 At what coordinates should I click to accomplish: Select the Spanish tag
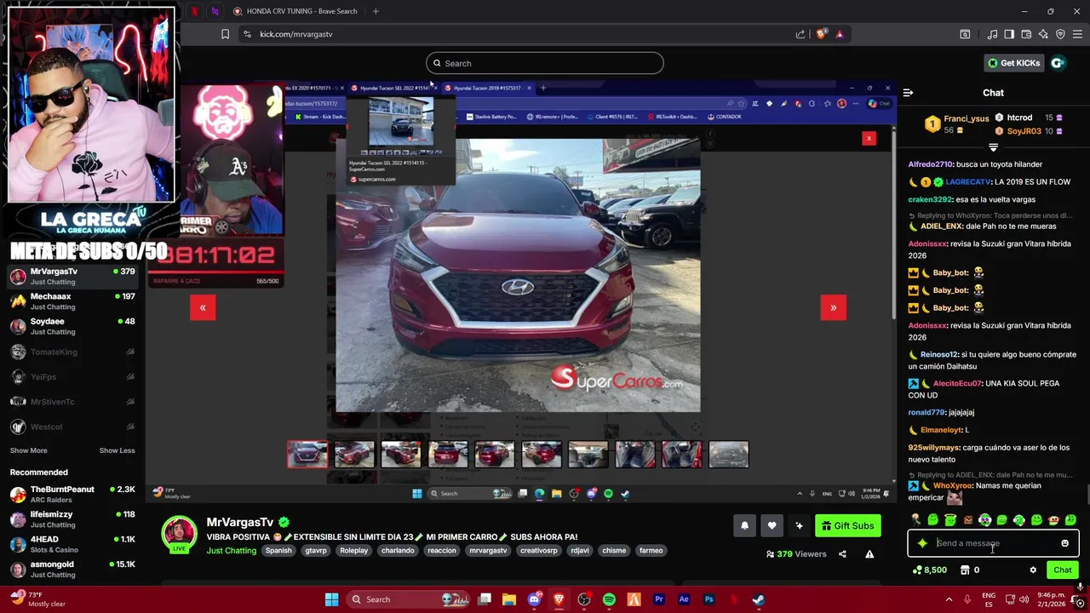[278, 551]
